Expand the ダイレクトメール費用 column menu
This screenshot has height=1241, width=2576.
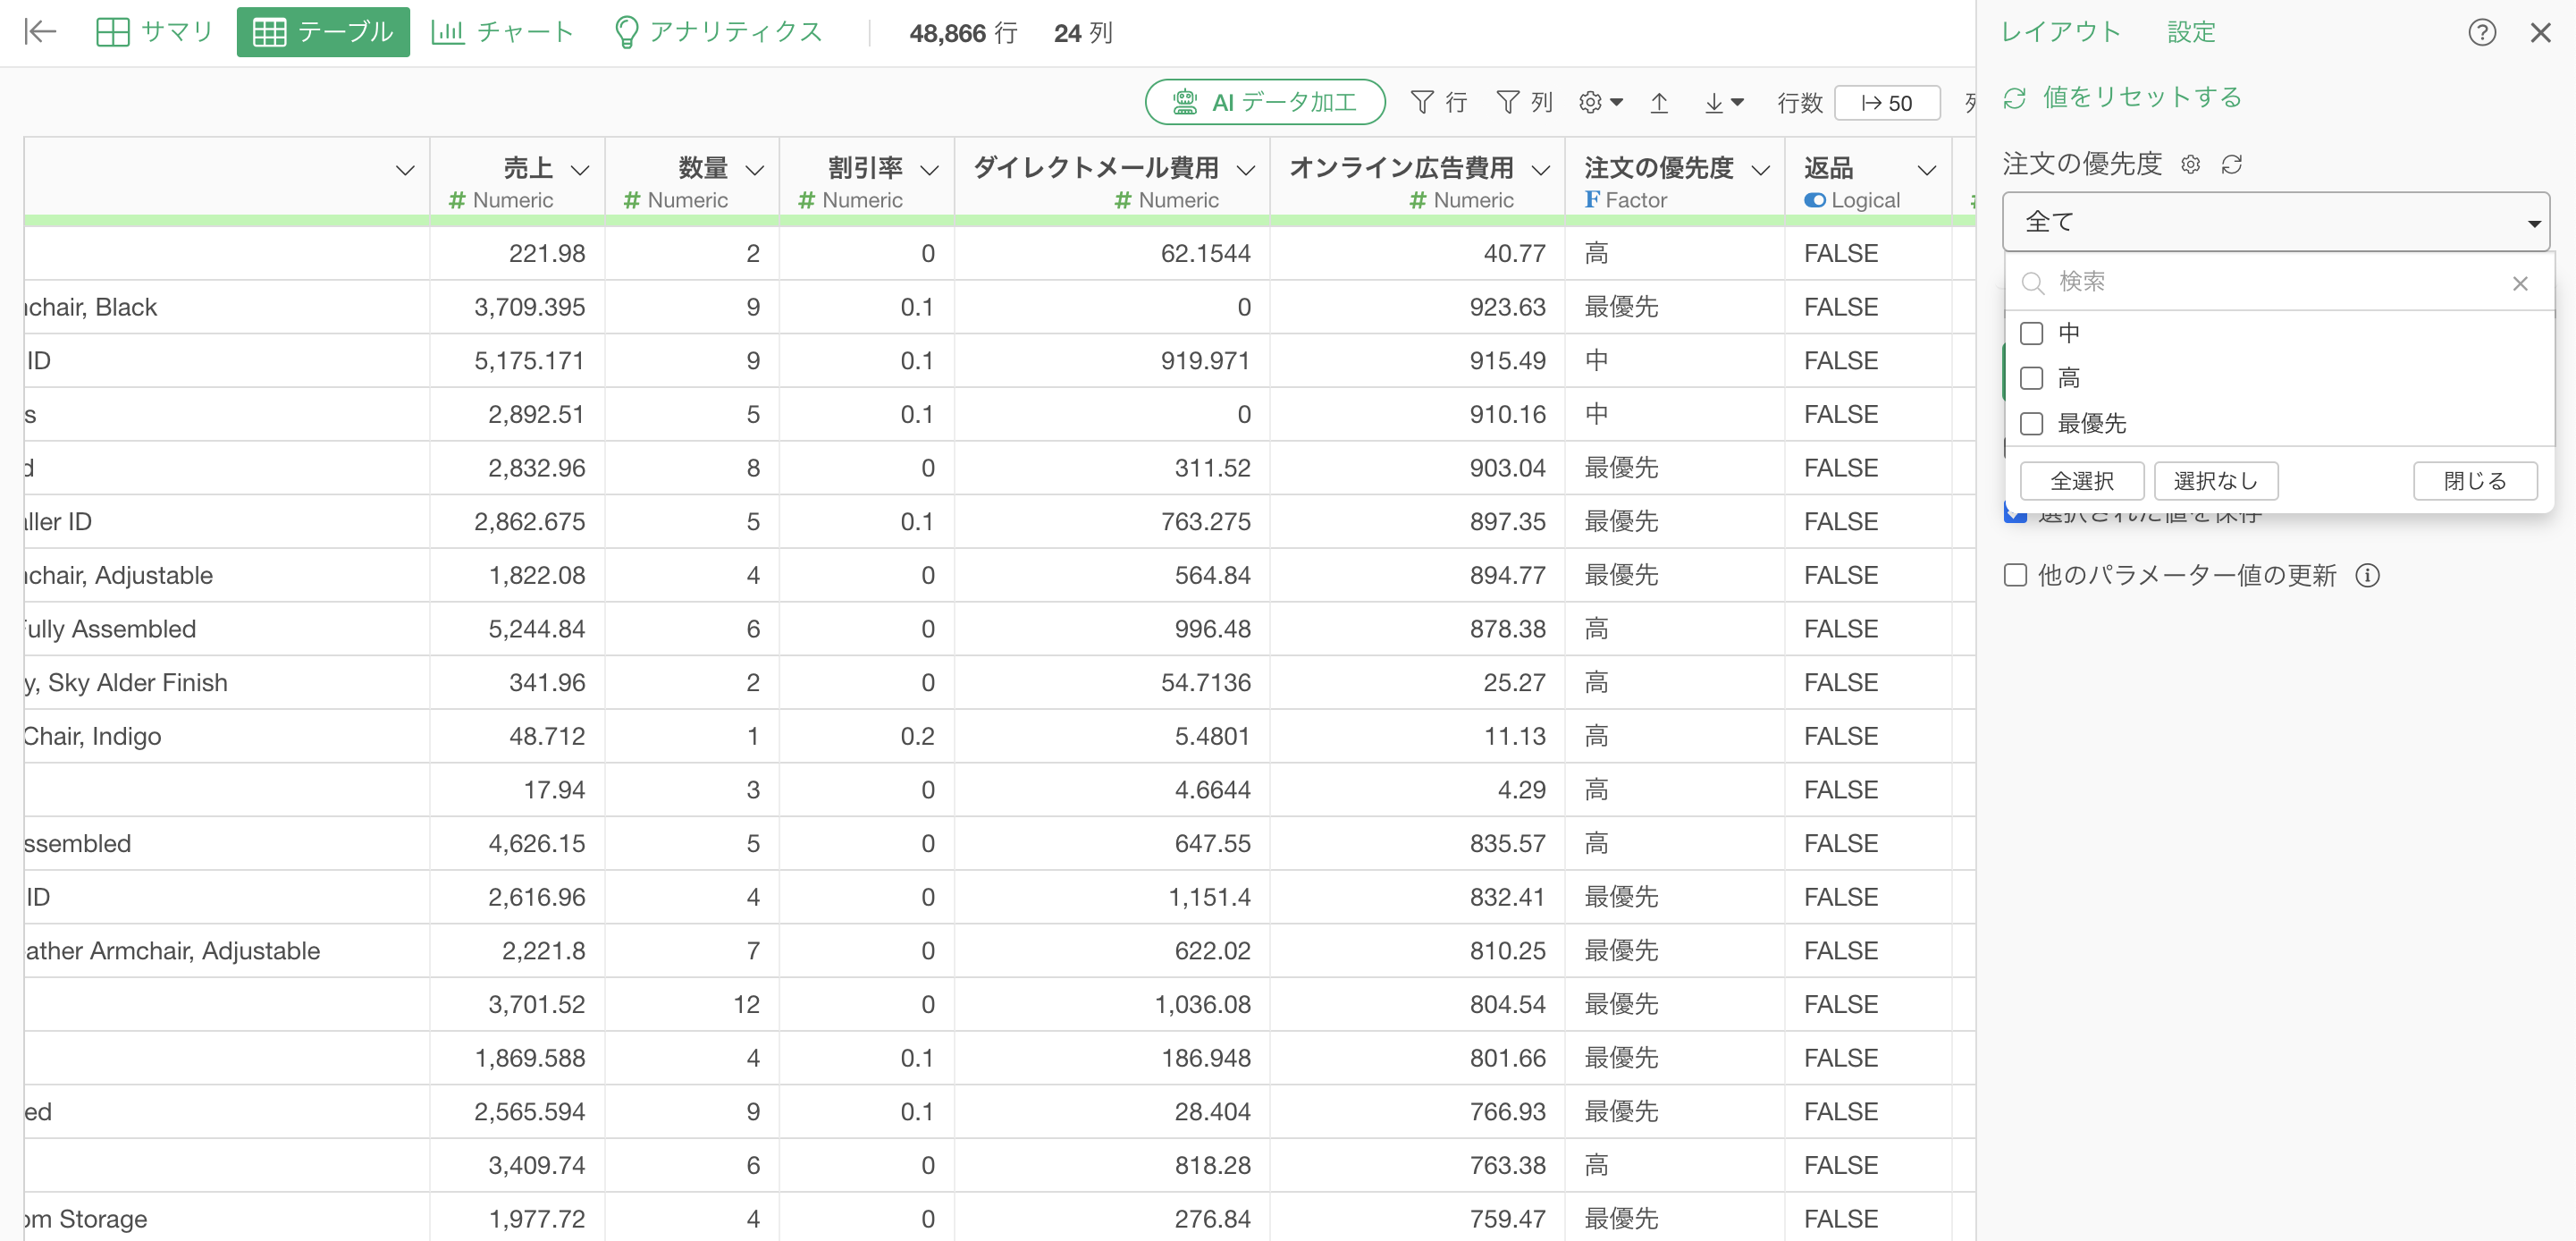tap(1245, 170)
